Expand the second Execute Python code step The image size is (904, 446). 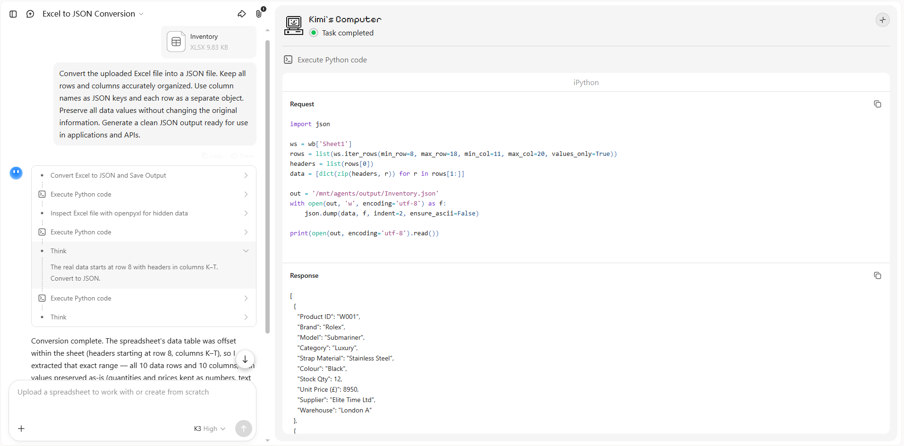coord(144,232)
